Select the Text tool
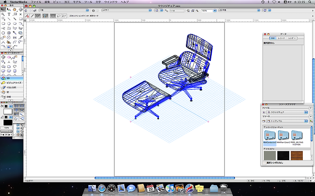 (x=9, y=14)
